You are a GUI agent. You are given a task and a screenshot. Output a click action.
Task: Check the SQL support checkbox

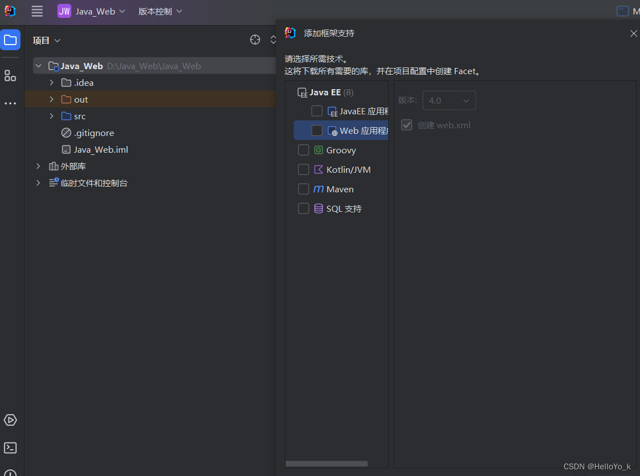303,209
